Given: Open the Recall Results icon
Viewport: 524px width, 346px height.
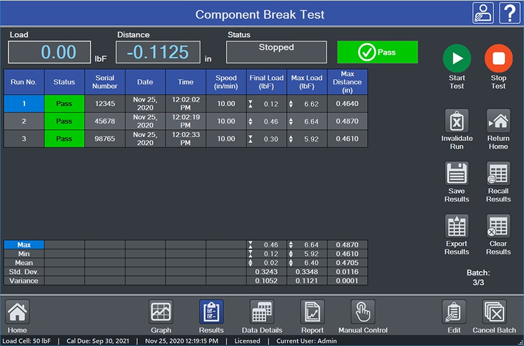Looking at the screenshot, I should pyautogui.click(x=498, y=173).
